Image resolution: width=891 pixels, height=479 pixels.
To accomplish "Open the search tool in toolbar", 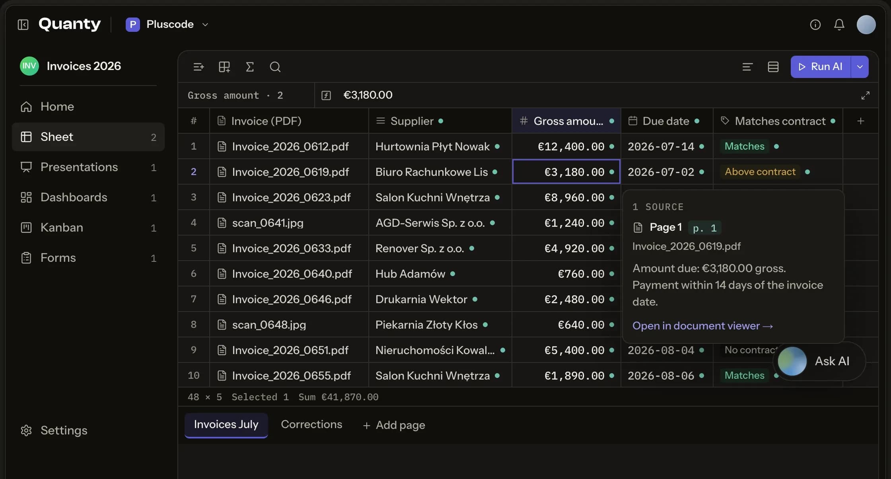I will click(275, 67).
